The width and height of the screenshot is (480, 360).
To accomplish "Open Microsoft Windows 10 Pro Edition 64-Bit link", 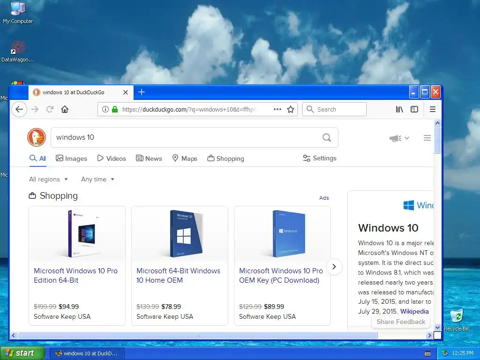I will (75, 276).
